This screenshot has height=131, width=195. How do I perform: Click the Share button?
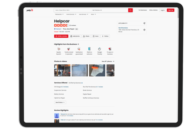coord(86,36)
